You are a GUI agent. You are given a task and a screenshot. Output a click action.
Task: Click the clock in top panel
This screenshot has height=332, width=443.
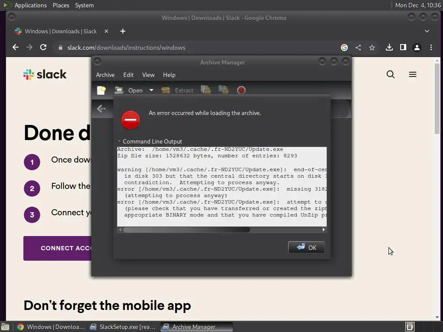pyautogui.click(x=418, y=5)
